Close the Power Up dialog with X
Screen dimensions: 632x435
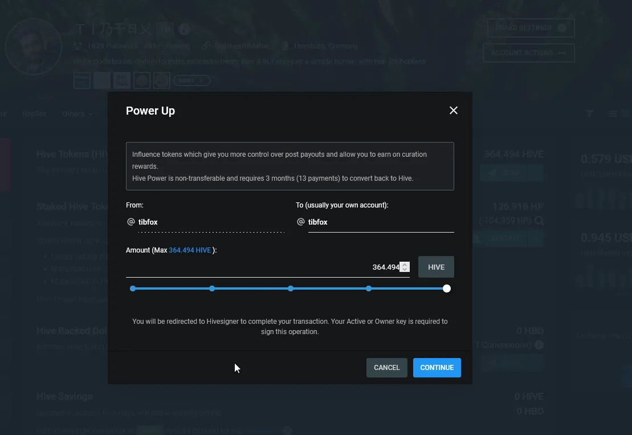(454, 111)
